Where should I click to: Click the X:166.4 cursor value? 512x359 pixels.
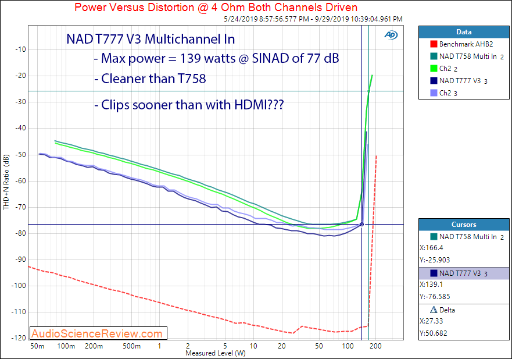point(431,248)
